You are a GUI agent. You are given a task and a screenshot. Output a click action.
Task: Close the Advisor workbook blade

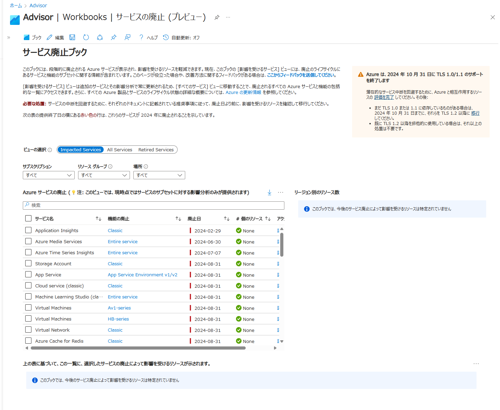pos(493,17)
